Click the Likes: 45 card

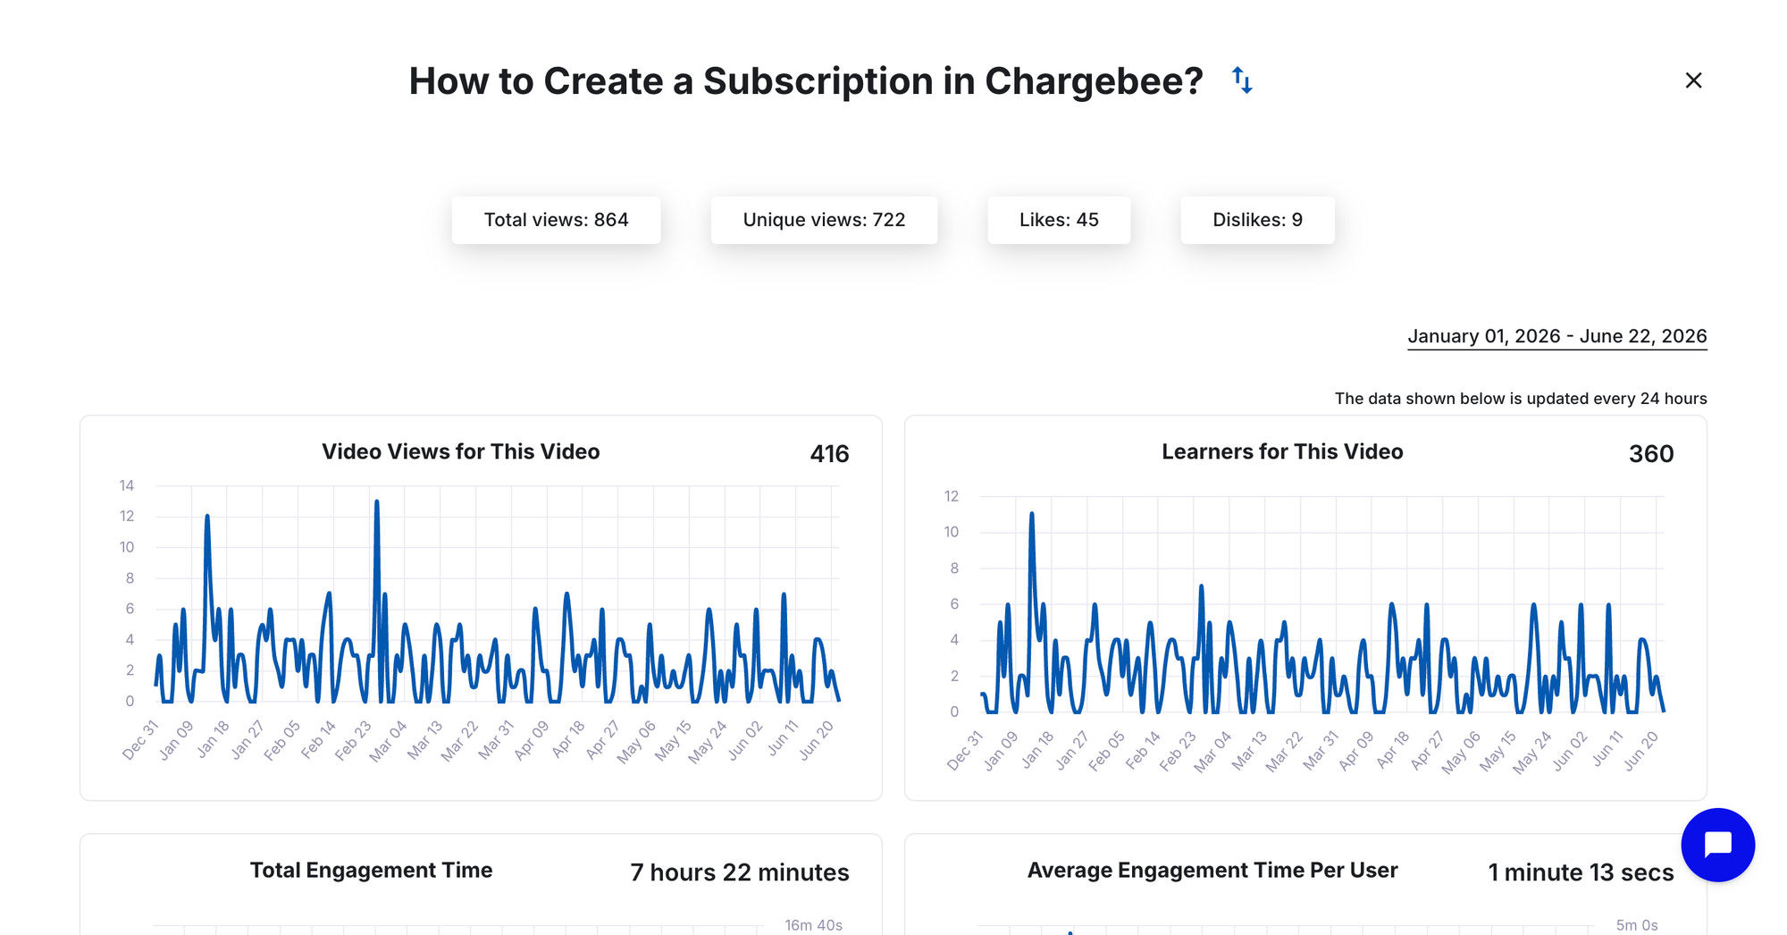(1059, 220)
